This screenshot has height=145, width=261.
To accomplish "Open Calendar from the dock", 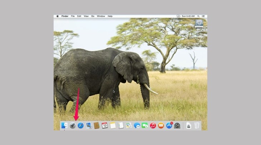I will coord(104,126).
